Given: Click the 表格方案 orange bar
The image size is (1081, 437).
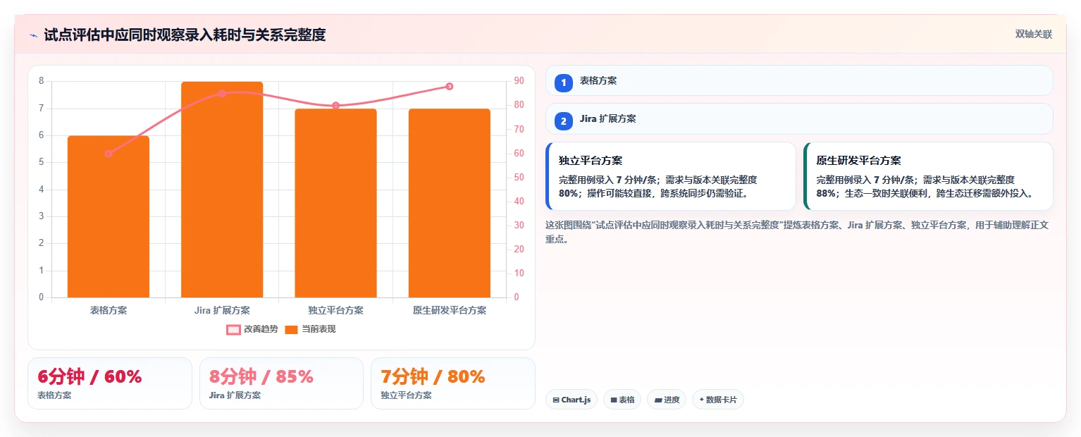Looking at the screenshot, I should (109, 216).
